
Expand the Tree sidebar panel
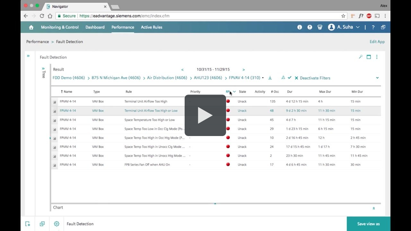coord(43,69)
